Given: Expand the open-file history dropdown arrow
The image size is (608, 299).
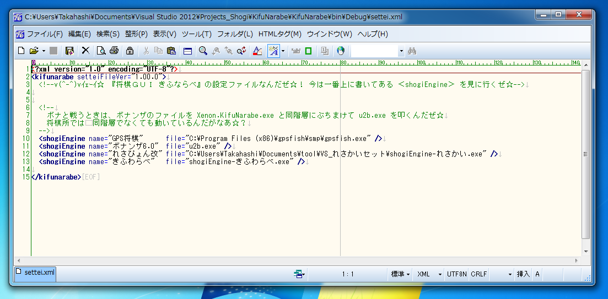Looking at the screenshot, I should tap(44, 51).
